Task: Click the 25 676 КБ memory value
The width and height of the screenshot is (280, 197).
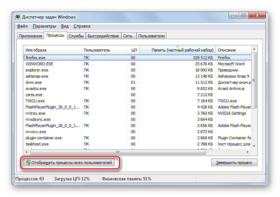Action: [x=204, y=64]
